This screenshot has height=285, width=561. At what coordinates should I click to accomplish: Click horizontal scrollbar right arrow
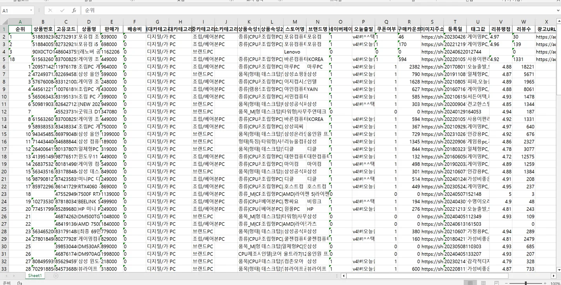554,276
